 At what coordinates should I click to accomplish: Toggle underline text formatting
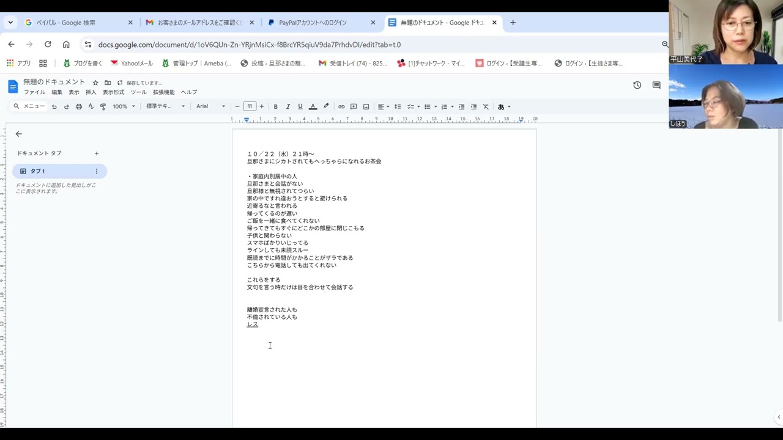300,106
